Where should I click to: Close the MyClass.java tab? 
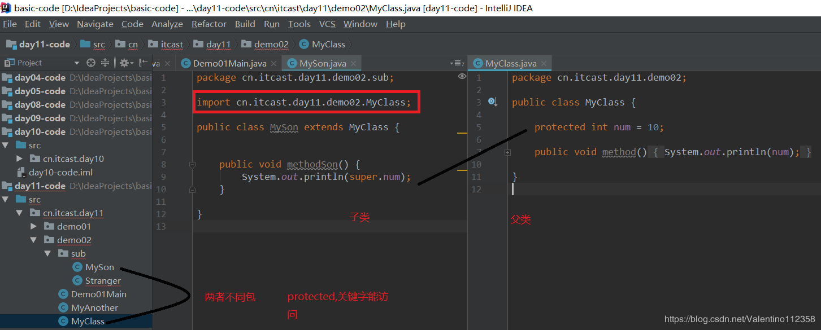tap(545, 64)
